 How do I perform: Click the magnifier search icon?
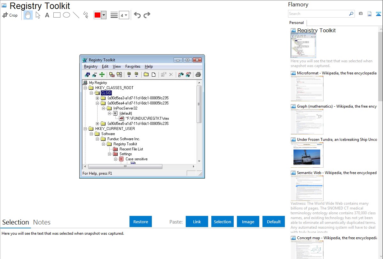(351, 14)
